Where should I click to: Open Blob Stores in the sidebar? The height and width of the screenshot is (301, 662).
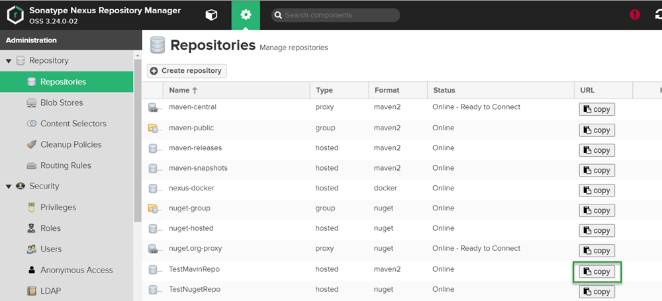pyautogui.click(x=61, y=103)
